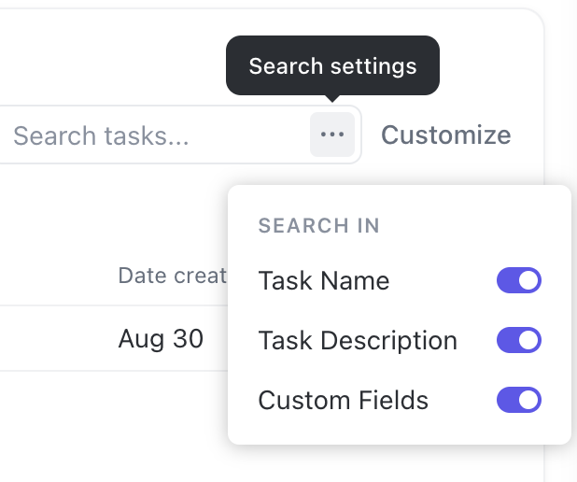Click the Task Name label in popup
The width and height of the screenshot is (577, 482).
323,280
